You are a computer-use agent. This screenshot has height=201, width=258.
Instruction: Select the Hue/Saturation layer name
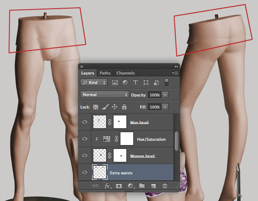(151, 139)
